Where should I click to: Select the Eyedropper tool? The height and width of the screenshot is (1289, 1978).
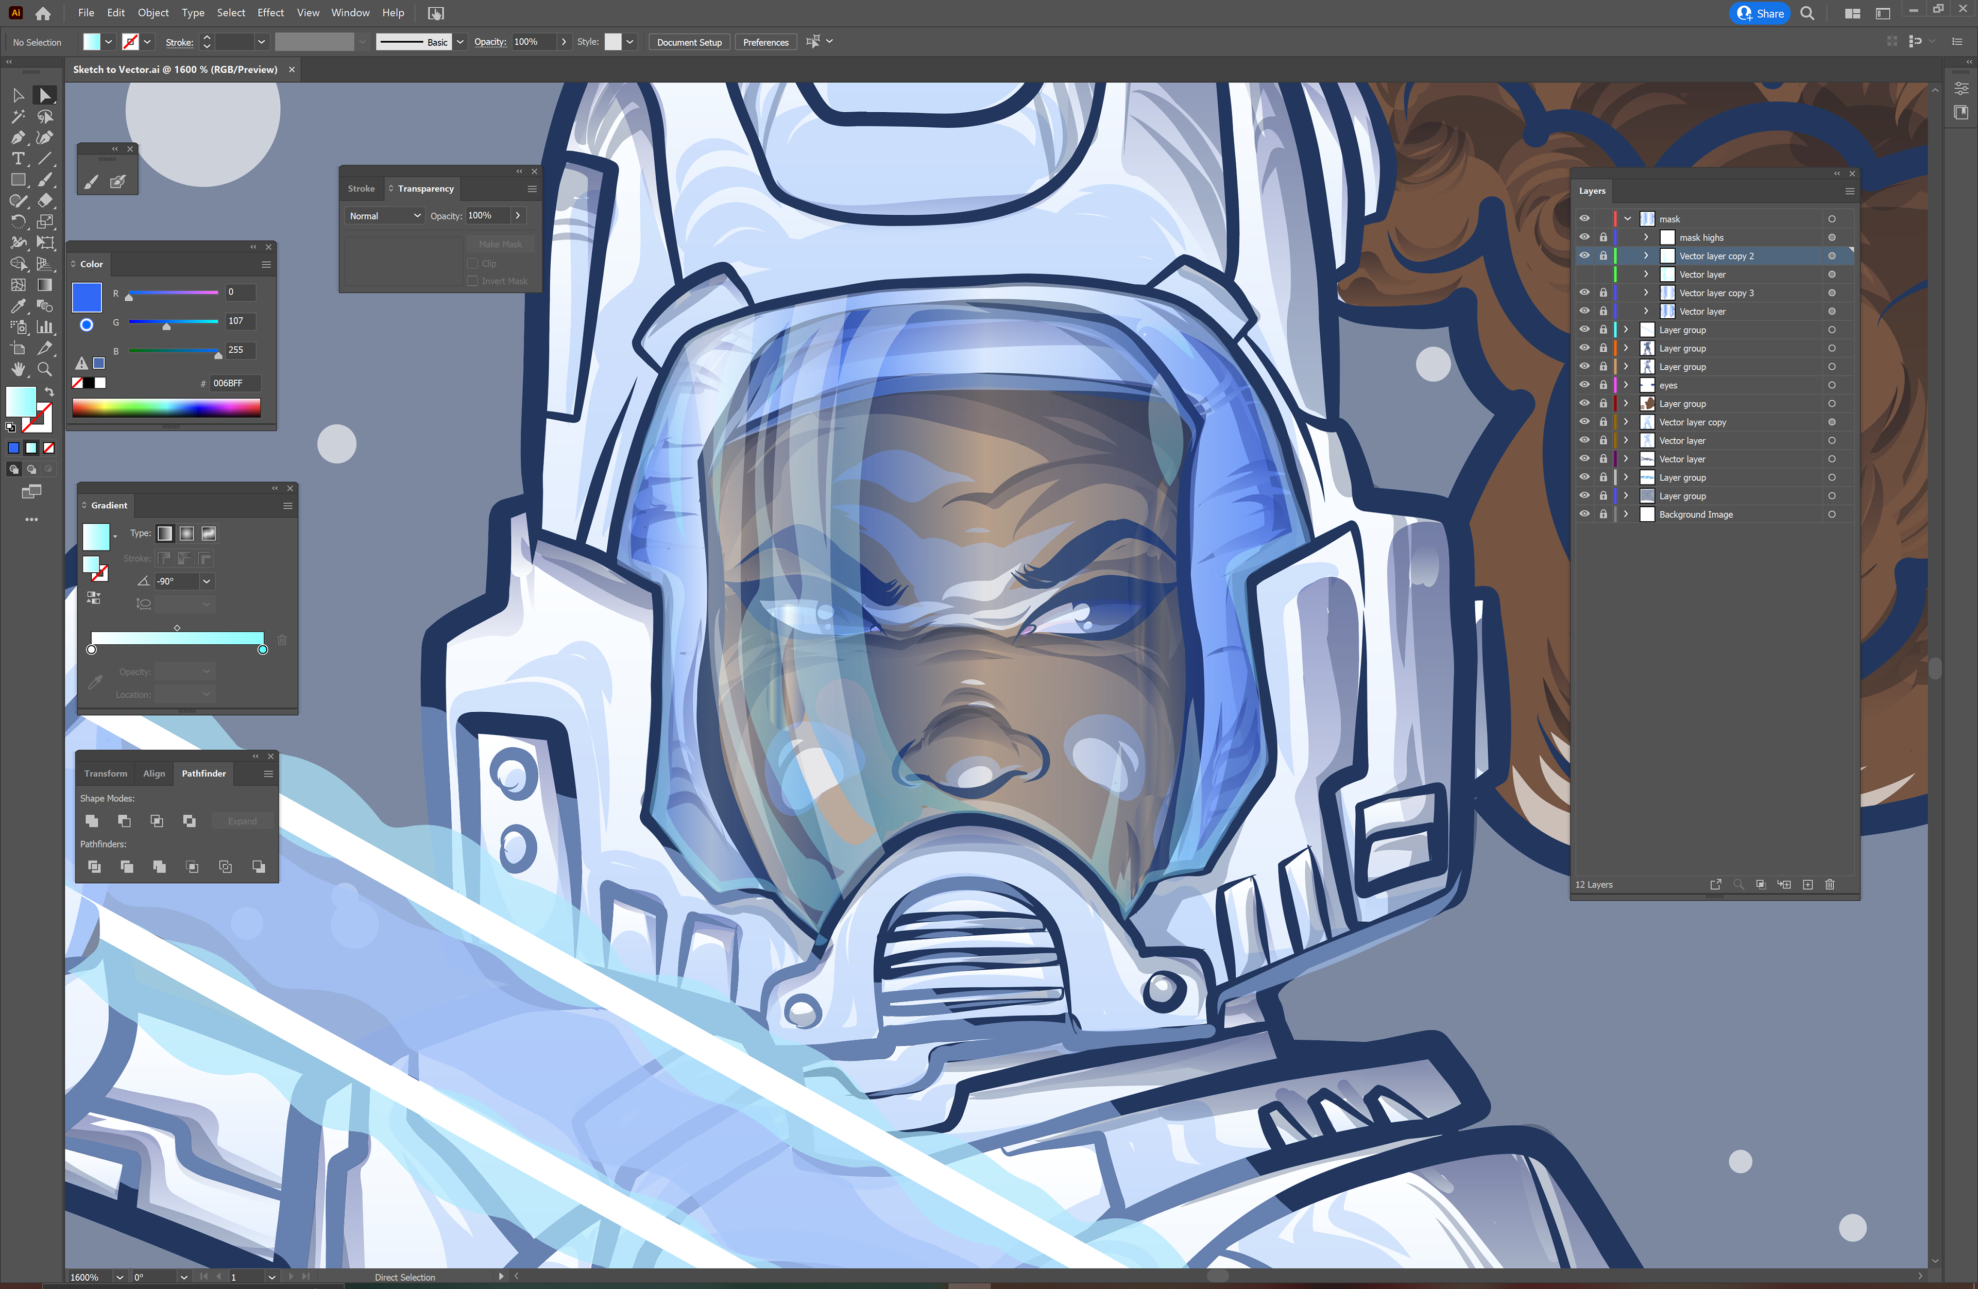coord(18,306)
